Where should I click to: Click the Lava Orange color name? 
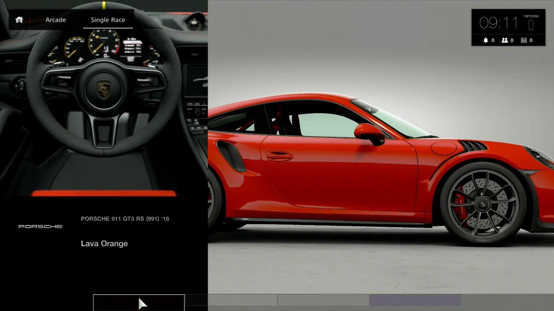click(104, 244)
